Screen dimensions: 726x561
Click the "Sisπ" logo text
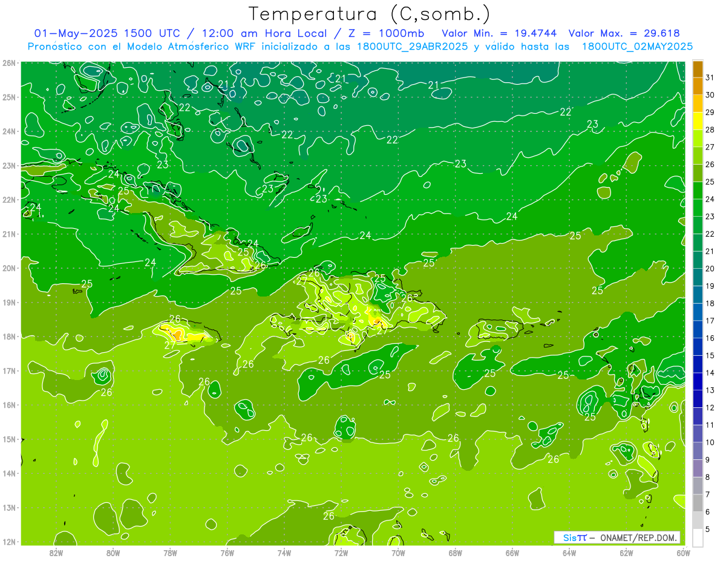574,537
